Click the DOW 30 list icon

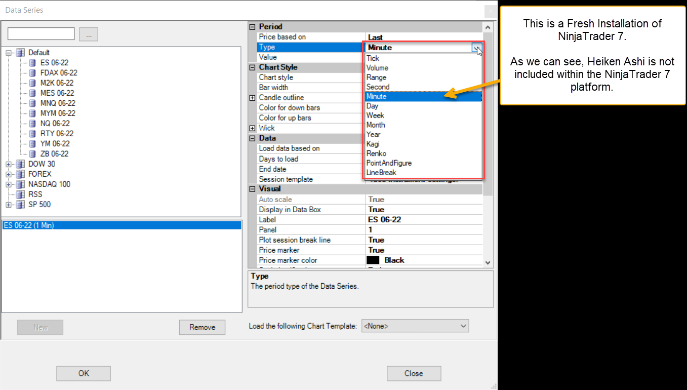pos(20,164)
